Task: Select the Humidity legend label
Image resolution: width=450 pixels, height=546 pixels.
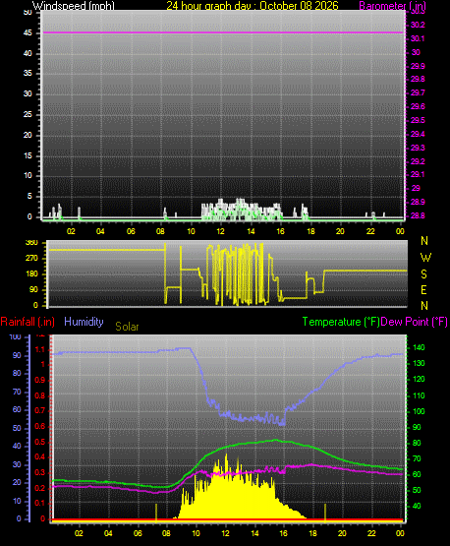Action: tap(84, 322)
